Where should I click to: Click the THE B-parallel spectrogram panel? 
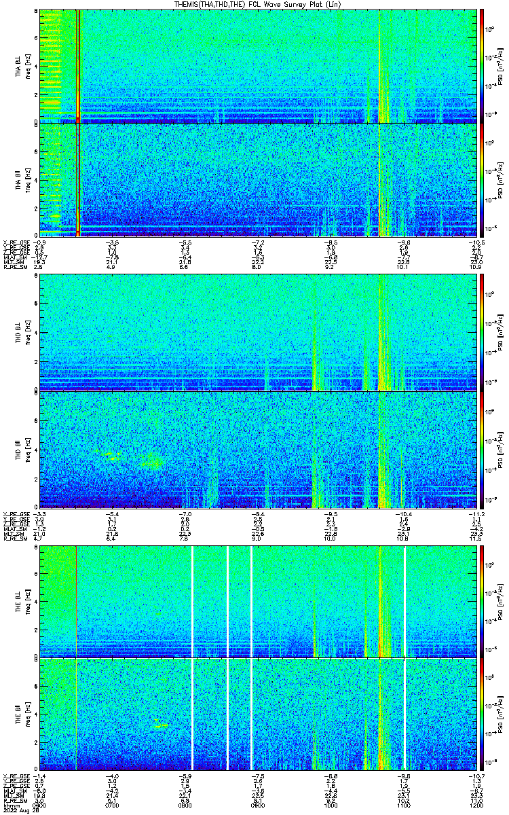click(258, 716)
